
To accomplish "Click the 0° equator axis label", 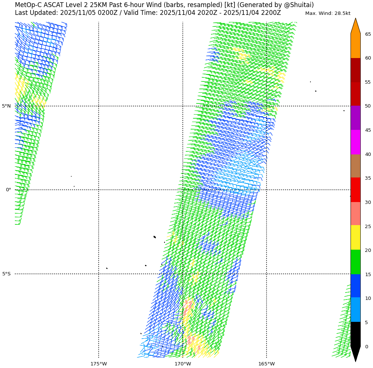I will tap(8, 190).
